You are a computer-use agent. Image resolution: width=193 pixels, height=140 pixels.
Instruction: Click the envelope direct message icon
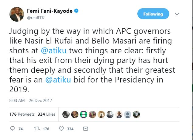click(x=85, y=129)
